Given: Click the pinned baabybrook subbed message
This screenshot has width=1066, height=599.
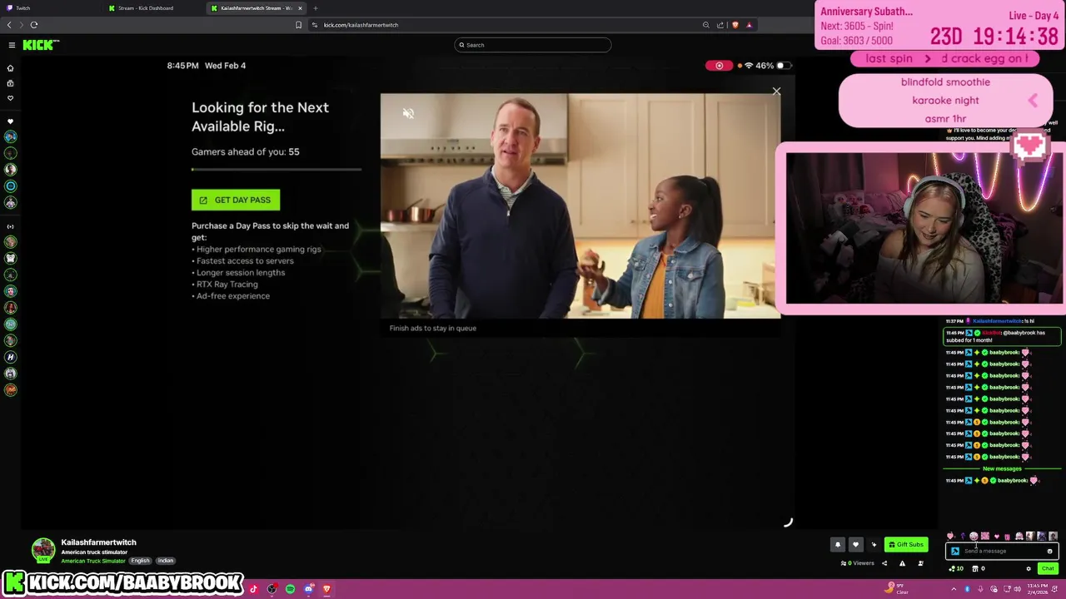Looking at the screenshot, I should [x=1002, y=336].
